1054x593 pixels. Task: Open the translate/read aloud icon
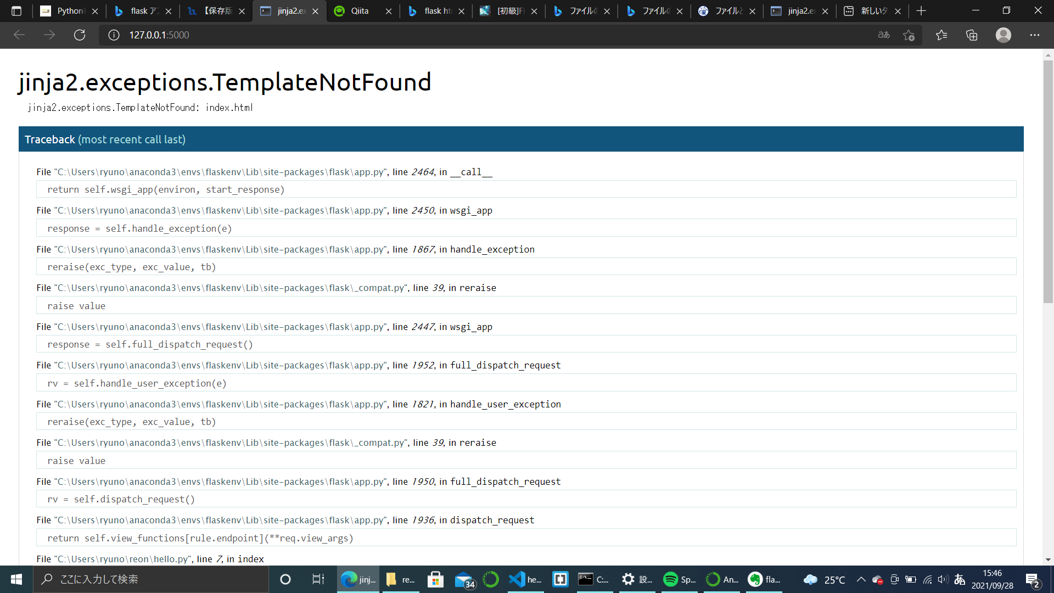884,35
